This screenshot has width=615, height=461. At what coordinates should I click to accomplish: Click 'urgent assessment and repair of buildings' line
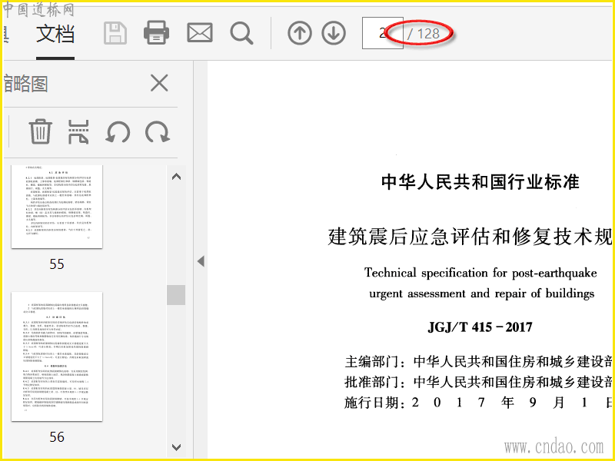pos(482,294)
